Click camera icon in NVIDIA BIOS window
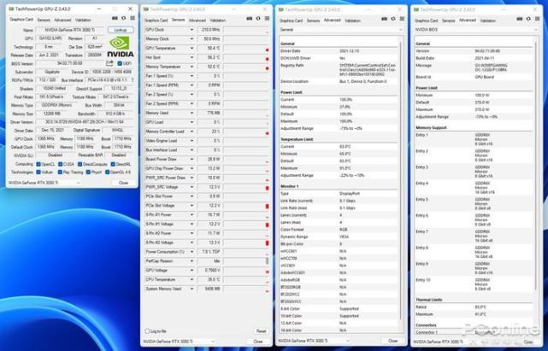 click(x=520, y=19)
